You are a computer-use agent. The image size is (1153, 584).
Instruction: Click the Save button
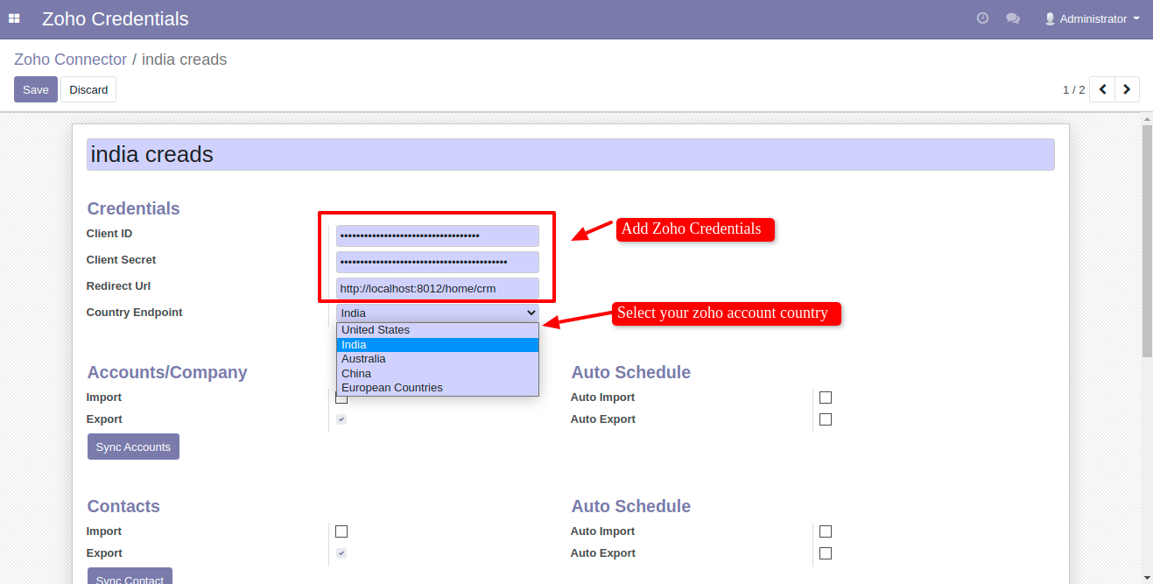(x=36, y=89)
